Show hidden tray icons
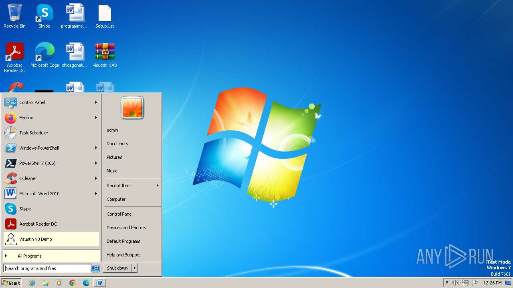This screenshot has width=513, height=288. (447, 282)
